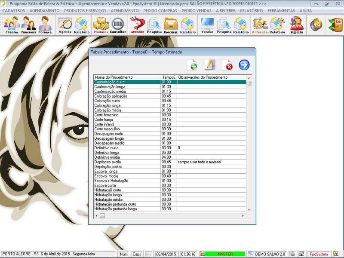Open the CADASTROS menu
The image size is (344, 258).
(x=14, y=10)
